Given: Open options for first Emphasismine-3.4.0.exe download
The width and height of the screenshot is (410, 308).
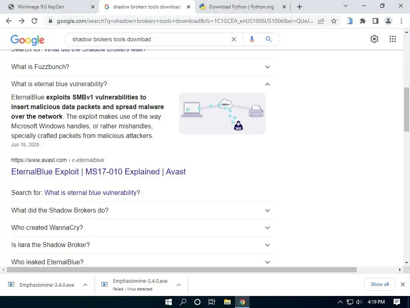Looking at the screenshot, I should click(x=85, y=285).
